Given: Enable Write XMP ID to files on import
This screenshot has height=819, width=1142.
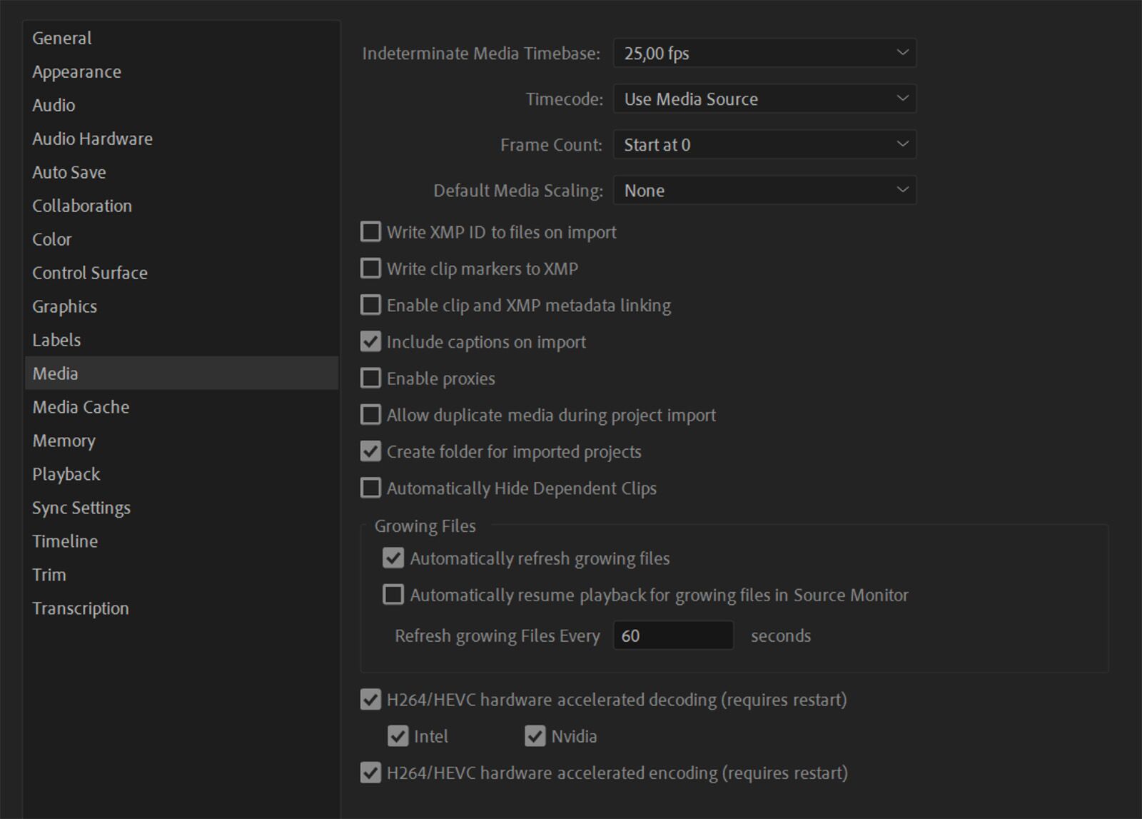Looking at the screenshot, I should point(370,232).
